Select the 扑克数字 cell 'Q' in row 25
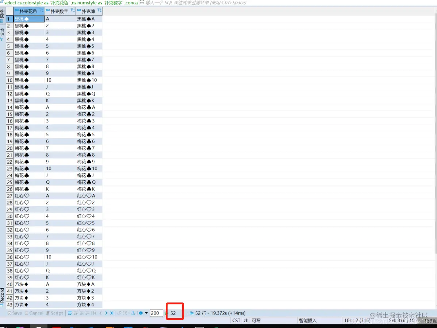 60,182
